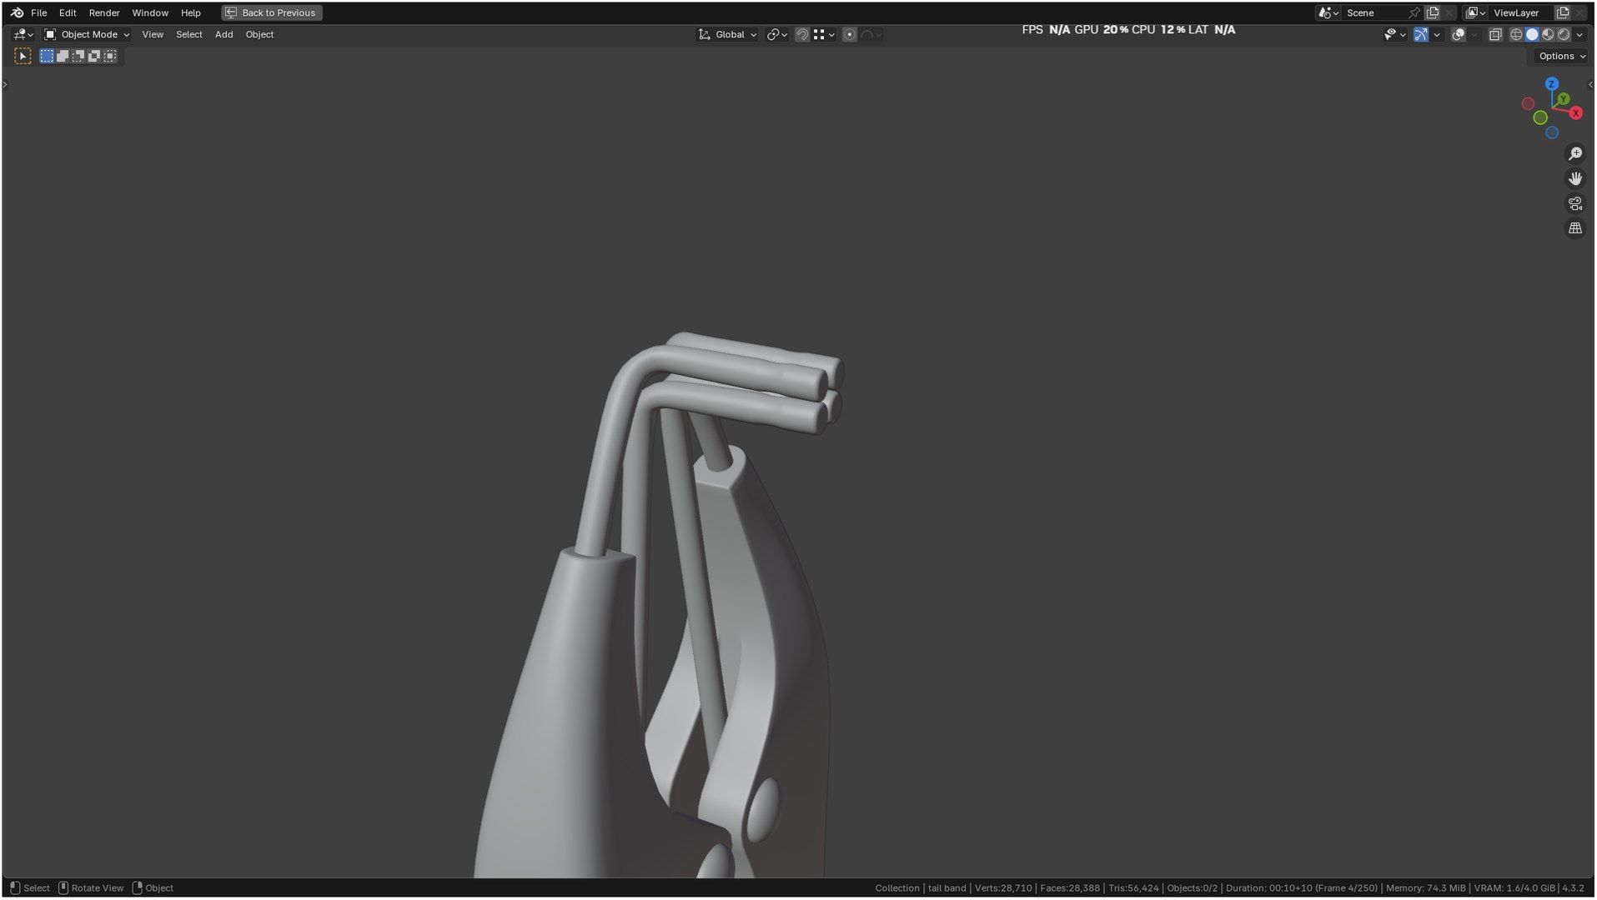Open the File menu

38,12
